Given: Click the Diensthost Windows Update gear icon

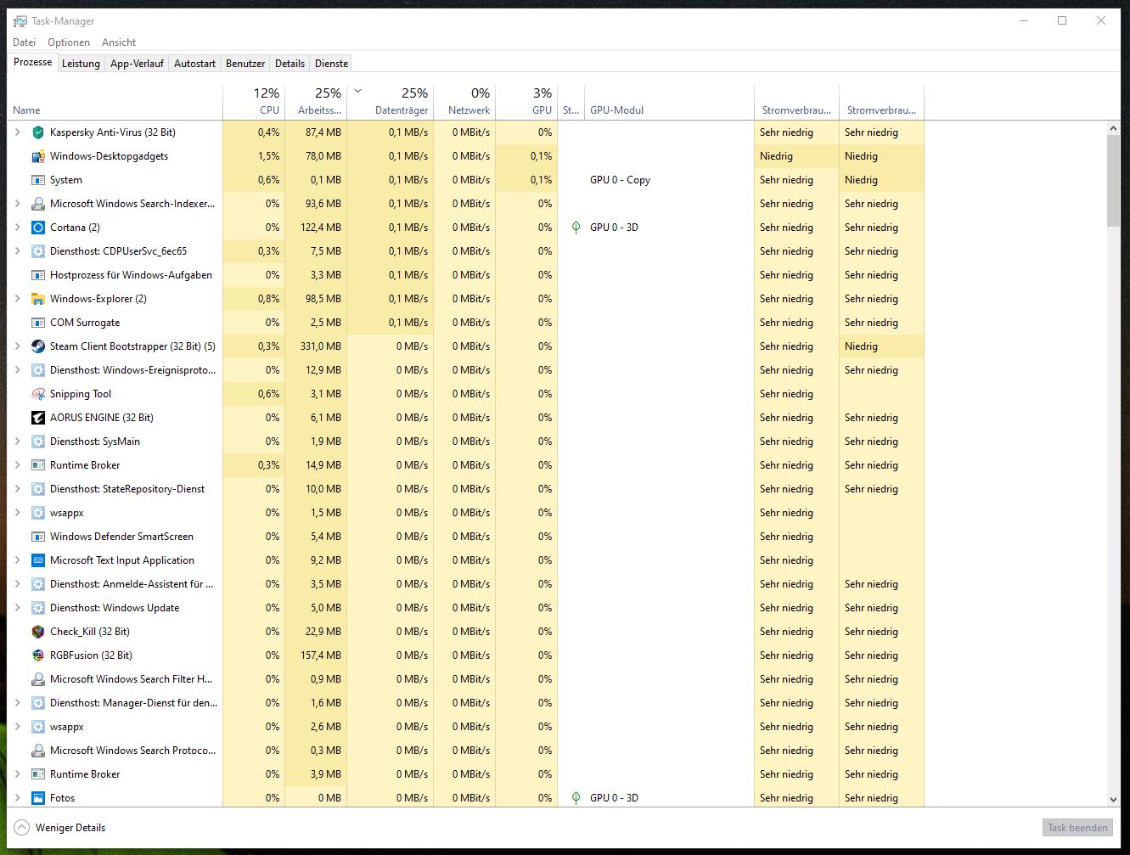Looking at the screenshot, I should point(37,608).
